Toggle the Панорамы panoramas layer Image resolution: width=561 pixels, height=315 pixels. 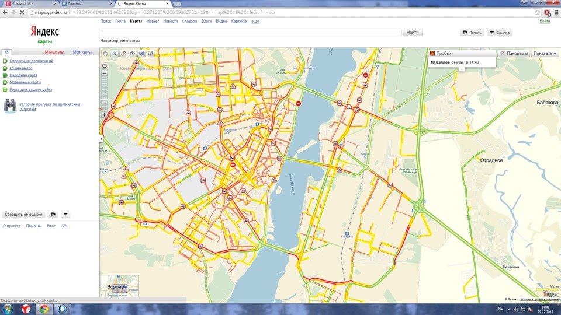(x=514, y=53)
